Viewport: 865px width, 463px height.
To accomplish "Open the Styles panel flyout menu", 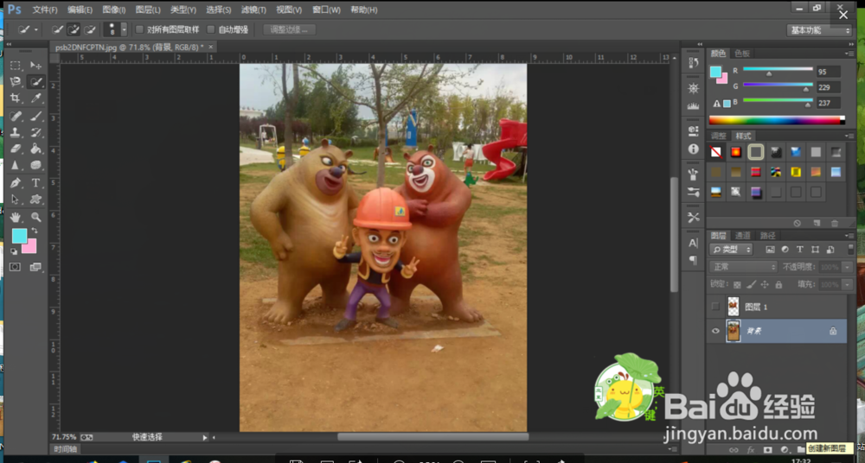I will point(849,136).
